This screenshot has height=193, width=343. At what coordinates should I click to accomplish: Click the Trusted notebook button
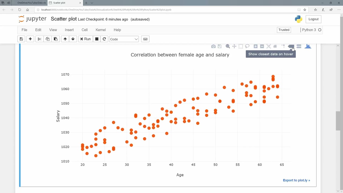pyautogui.click(x=284, y=30)
